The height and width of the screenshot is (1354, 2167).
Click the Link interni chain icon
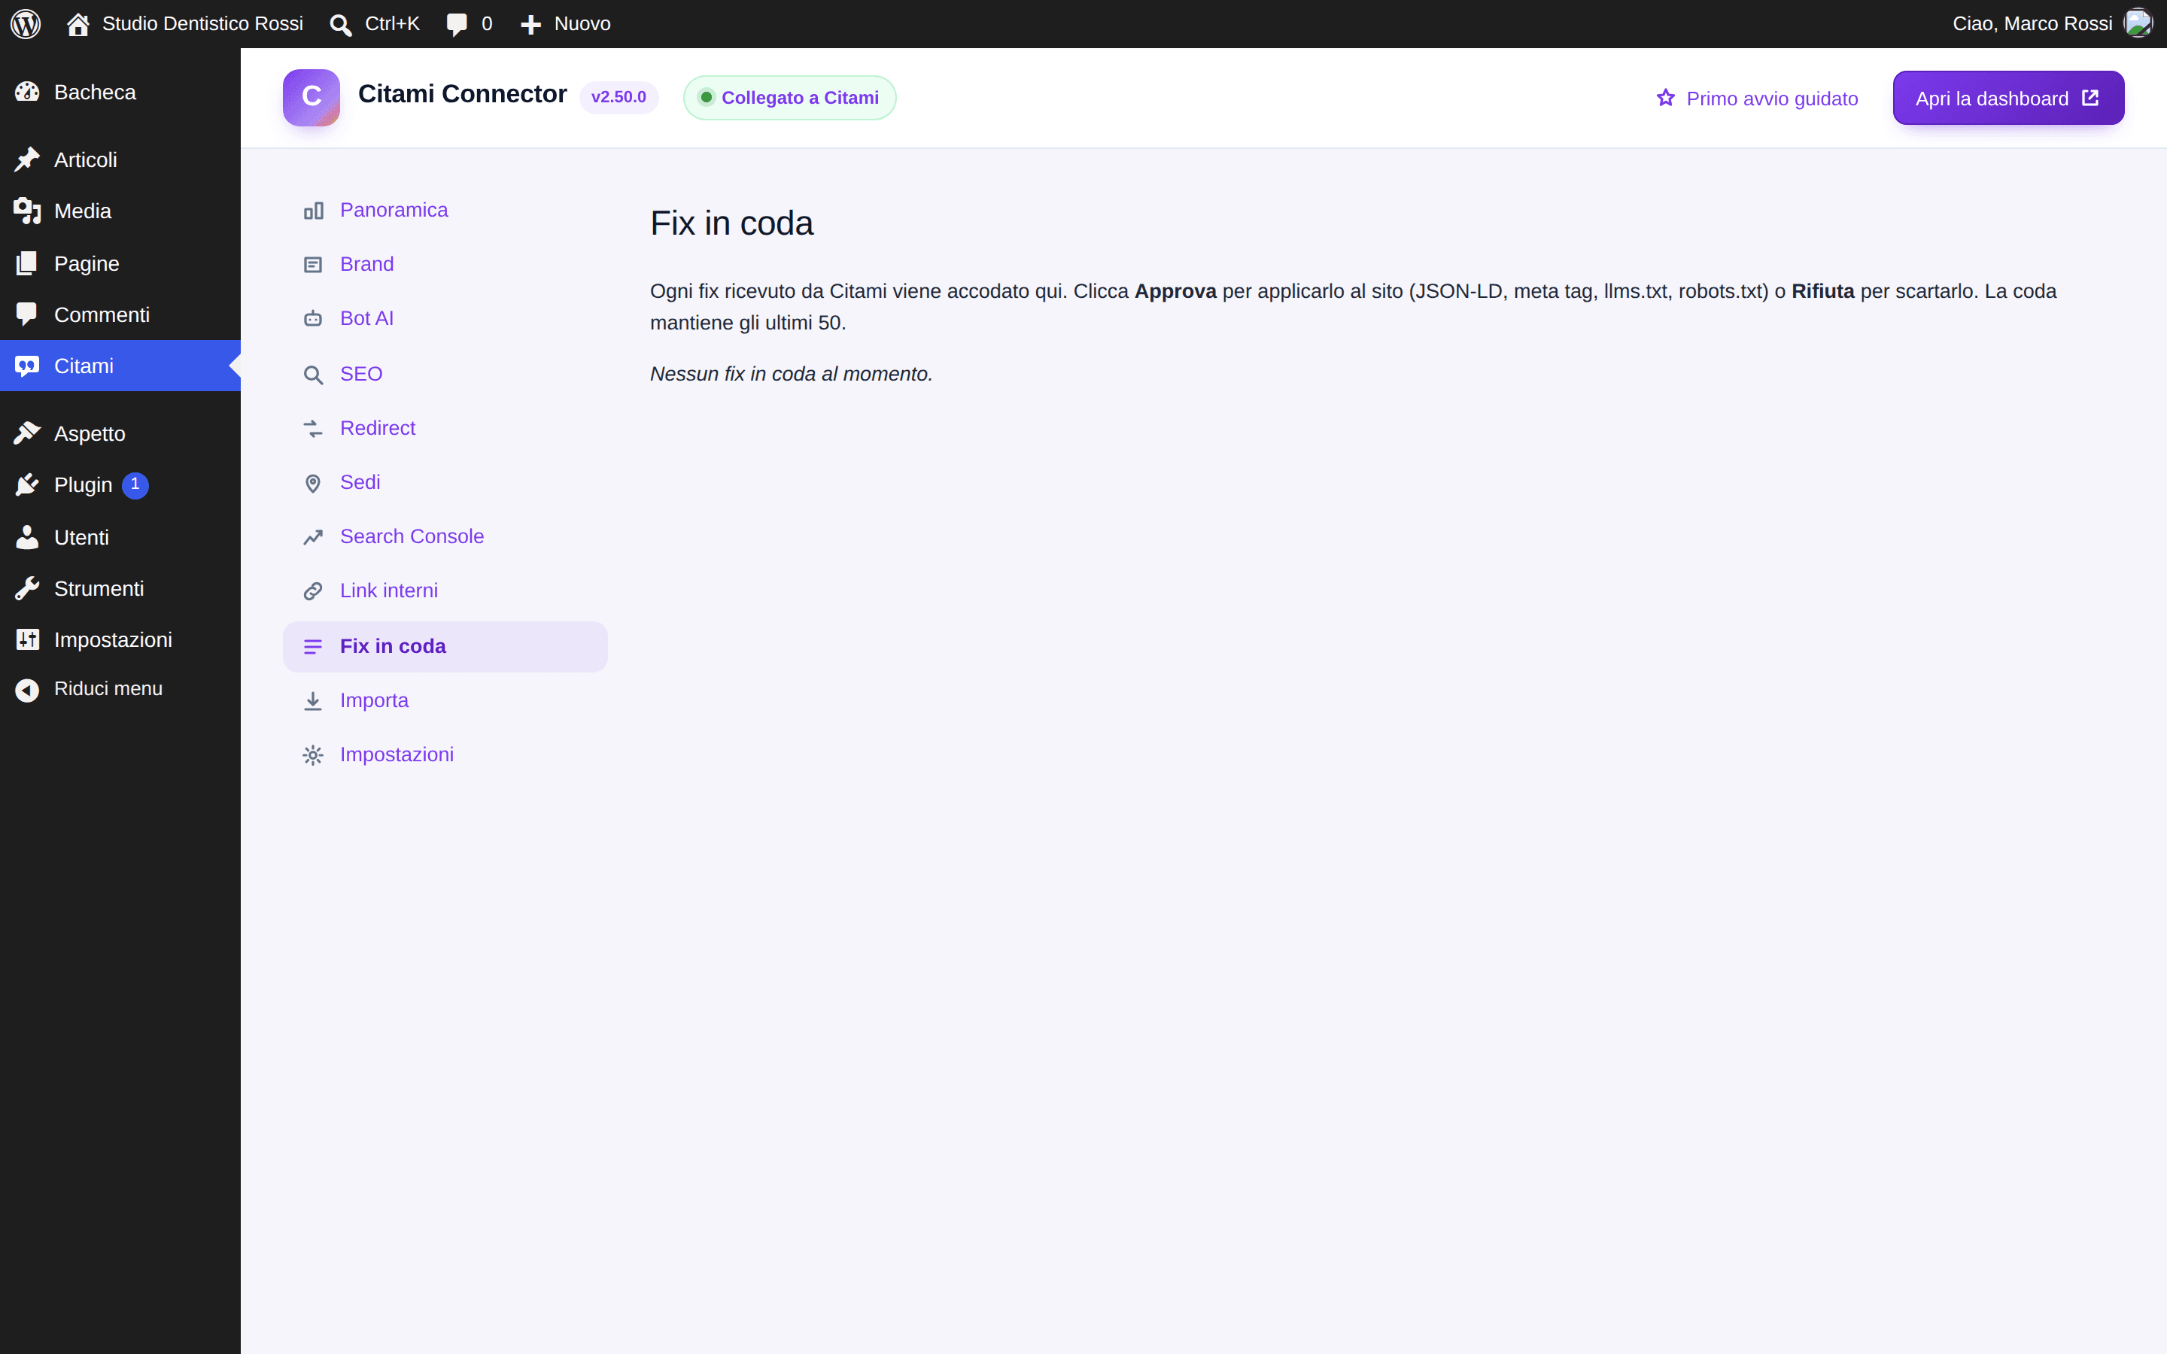pyautogui.click(x=312, y=591)
